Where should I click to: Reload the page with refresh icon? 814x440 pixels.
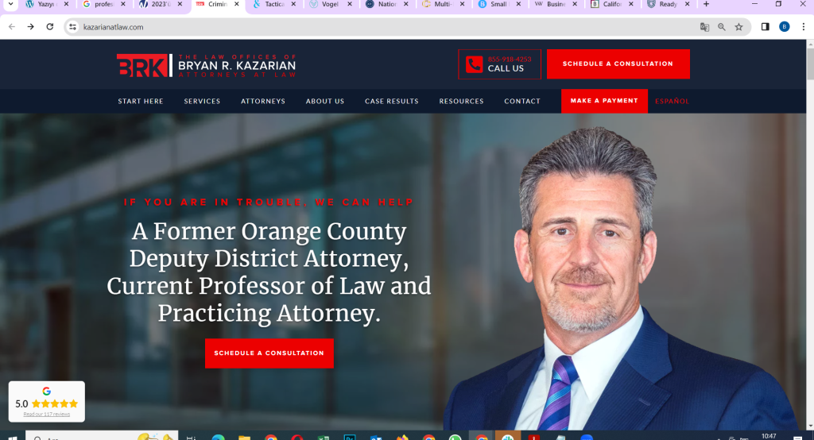[50, 27]
